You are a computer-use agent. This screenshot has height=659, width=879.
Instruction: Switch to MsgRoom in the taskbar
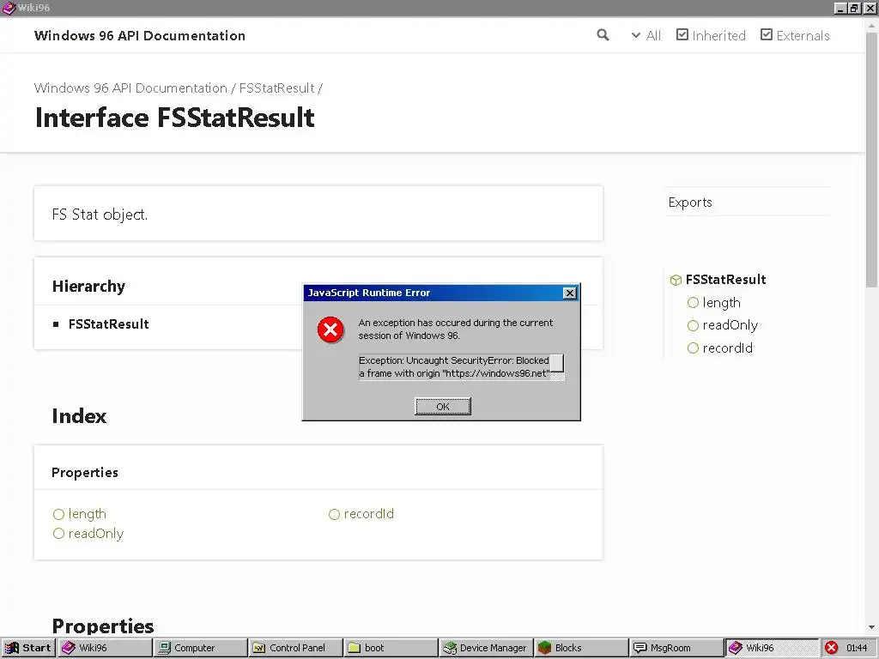676,648
